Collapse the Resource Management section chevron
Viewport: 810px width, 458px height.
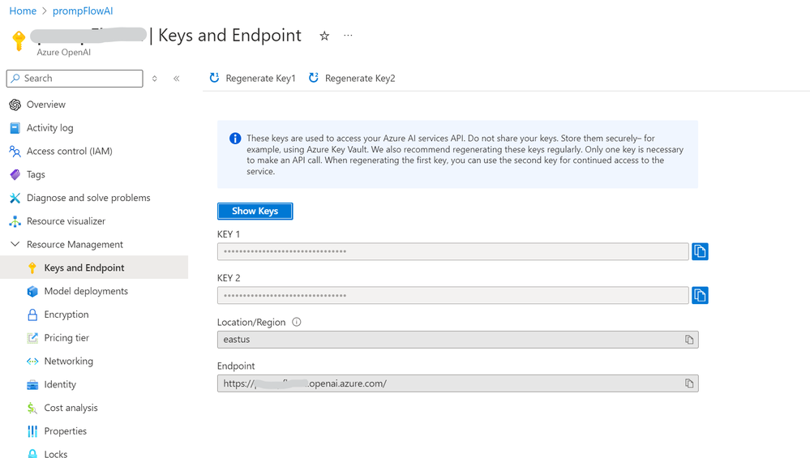point(15,244)
